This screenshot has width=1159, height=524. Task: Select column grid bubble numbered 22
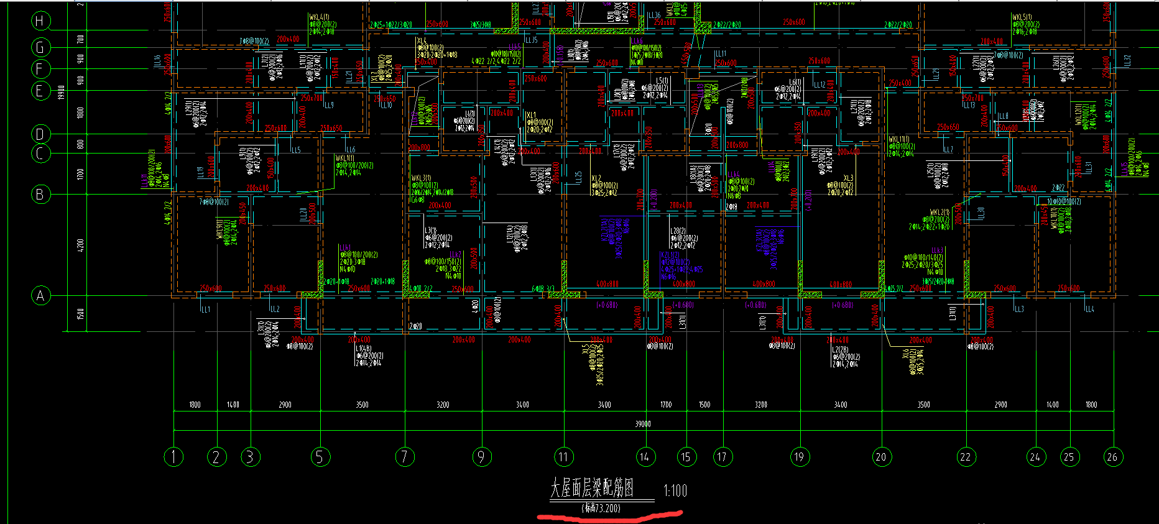pos(966,457)
